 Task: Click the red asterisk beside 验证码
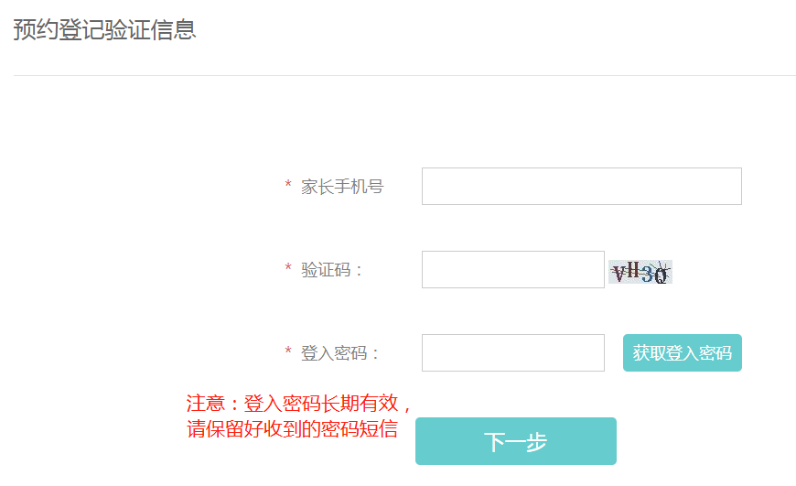tap(288, 270)
